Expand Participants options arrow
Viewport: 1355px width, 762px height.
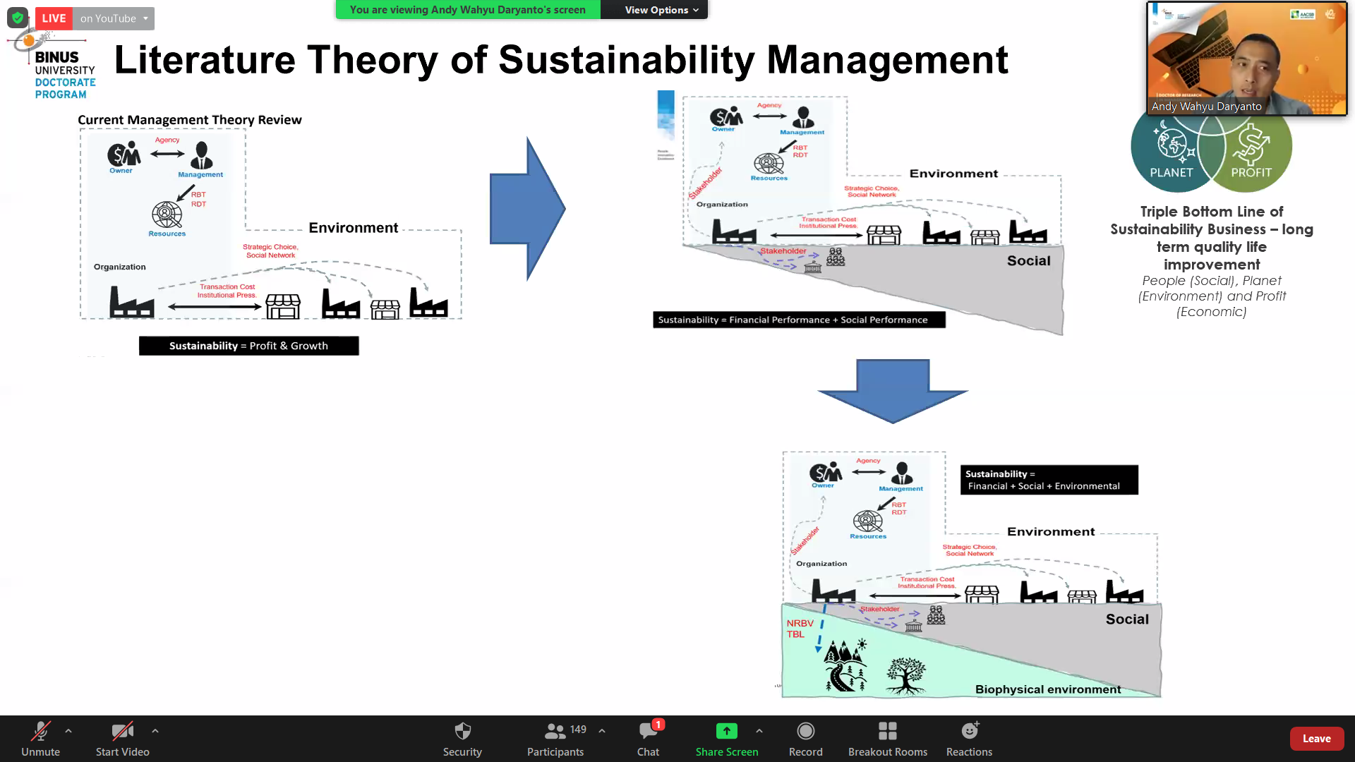[602, 731]
